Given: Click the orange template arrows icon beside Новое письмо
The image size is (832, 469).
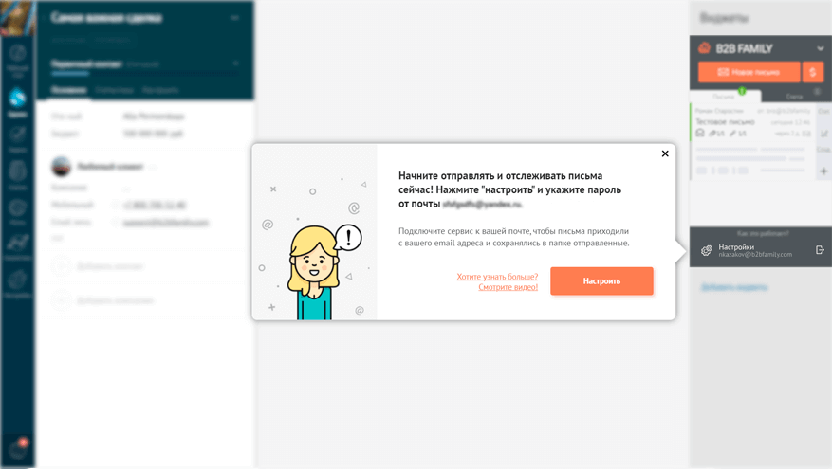Looking at the screenshot, I should (812, 72).
